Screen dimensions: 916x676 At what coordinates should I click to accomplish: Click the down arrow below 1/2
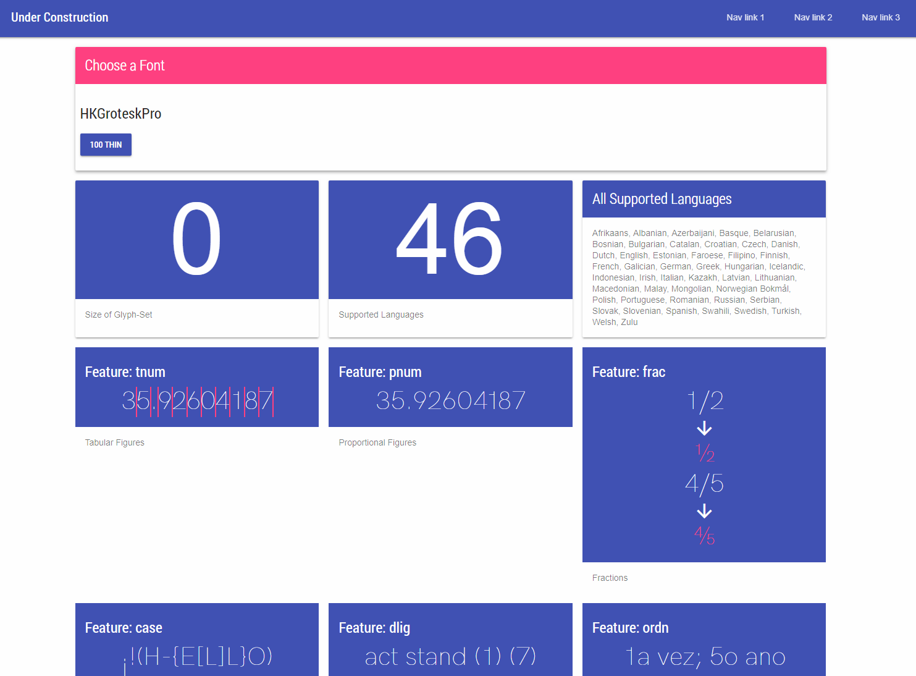704,428
